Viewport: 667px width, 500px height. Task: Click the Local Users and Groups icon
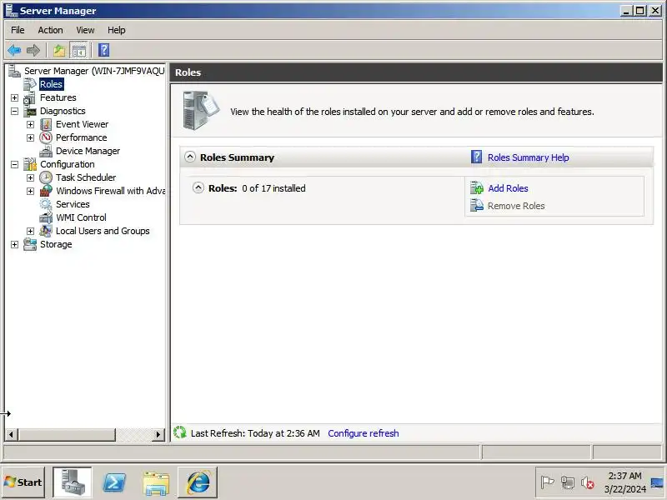click(x=46, y=231)
